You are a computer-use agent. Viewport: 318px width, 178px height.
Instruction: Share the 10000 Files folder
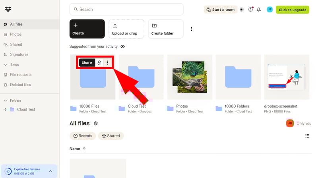tap(87, 63)
